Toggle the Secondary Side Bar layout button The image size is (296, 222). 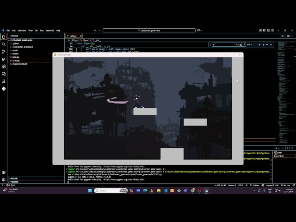272,31
